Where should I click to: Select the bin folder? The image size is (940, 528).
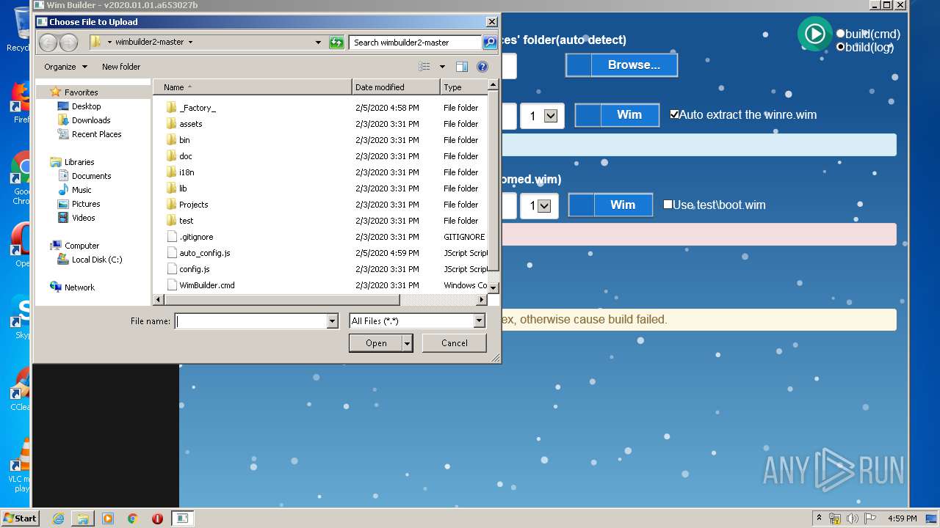(184, 140)
